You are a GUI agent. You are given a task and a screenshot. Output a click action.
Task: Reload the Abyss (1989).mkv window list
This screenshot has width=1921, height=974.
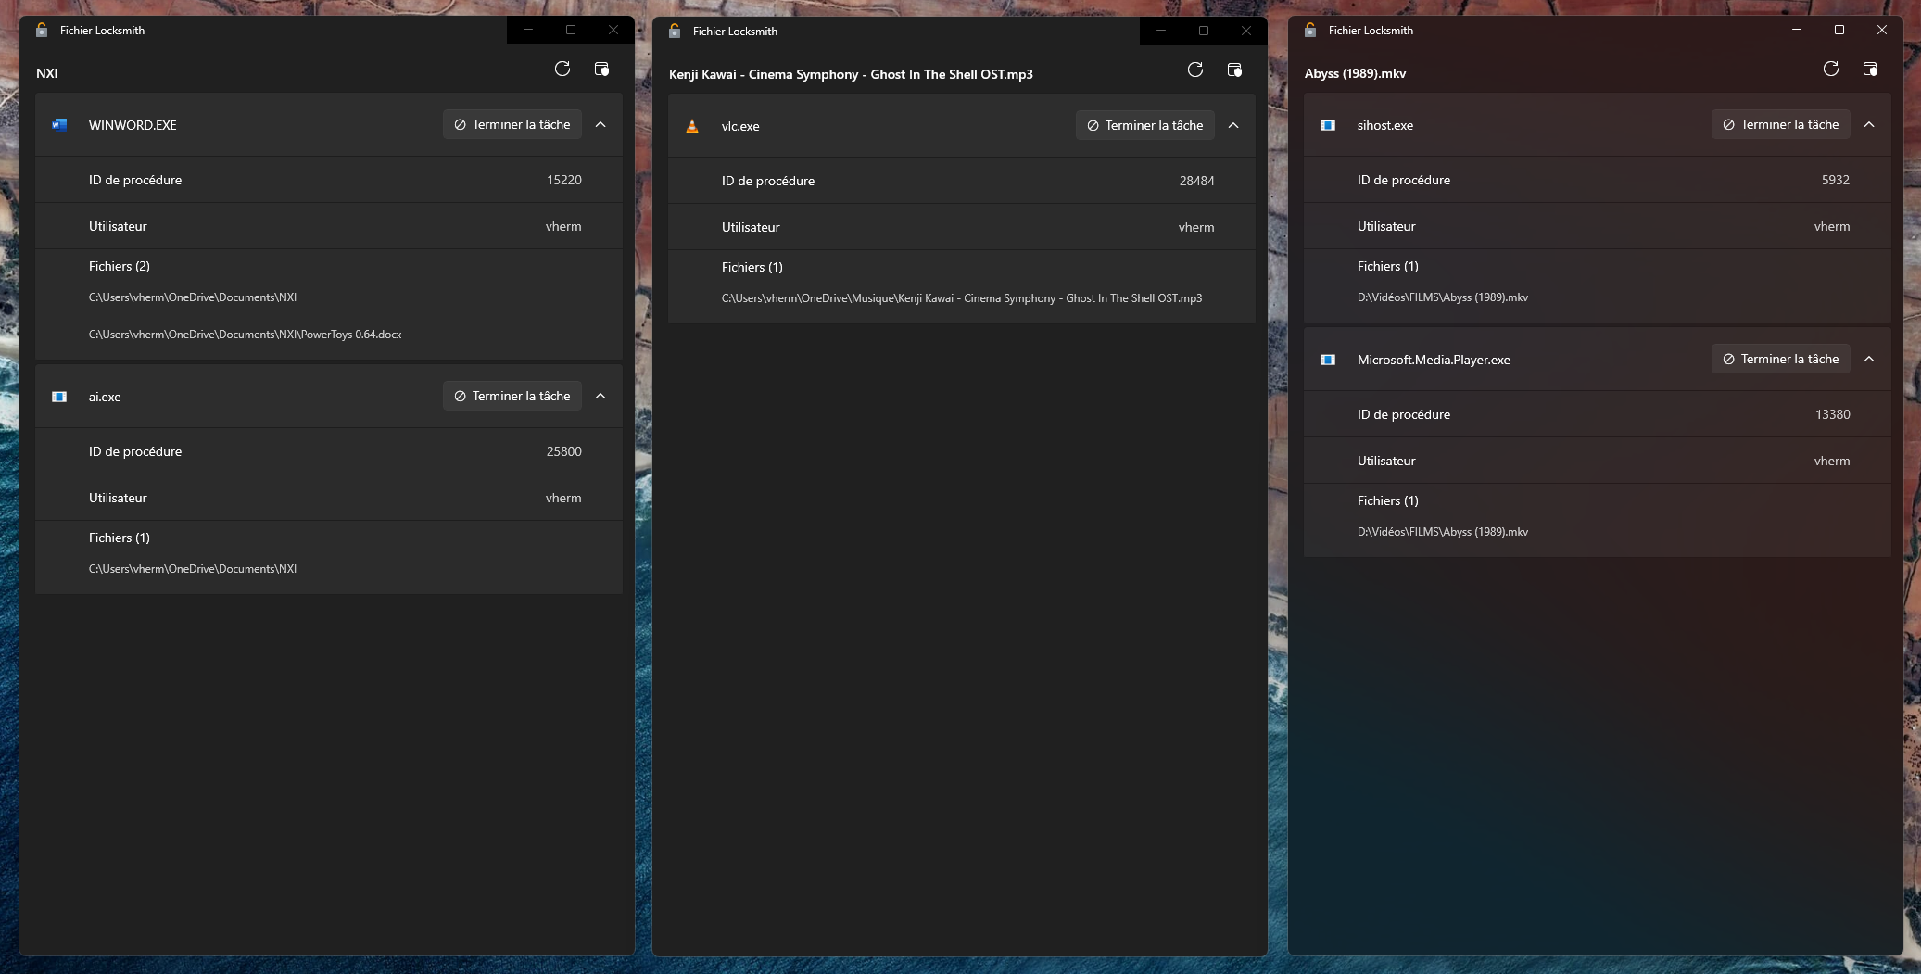coord(1831,70)
